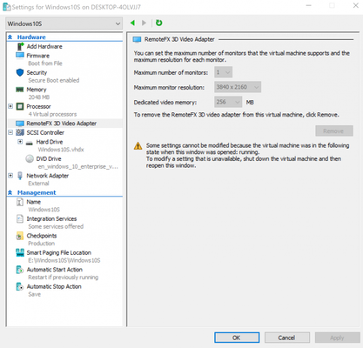Open the Maximum monitor resolution dropdown
Viewport: 363px width, 348px height.
pyautogui.click(x=238, y=87)
